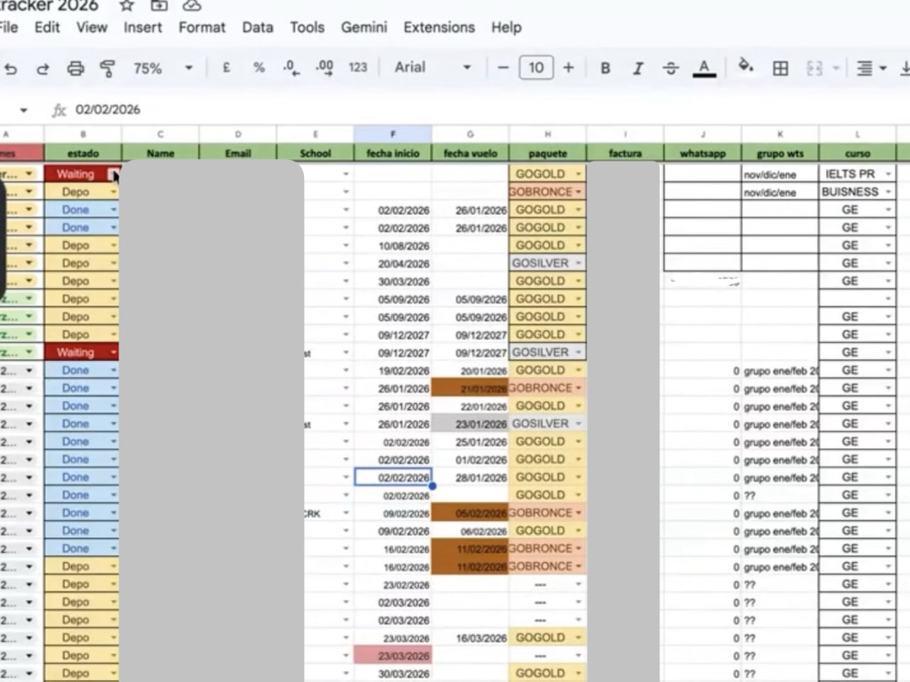Click the 'paquete' header cell

[x=547, y=153]
